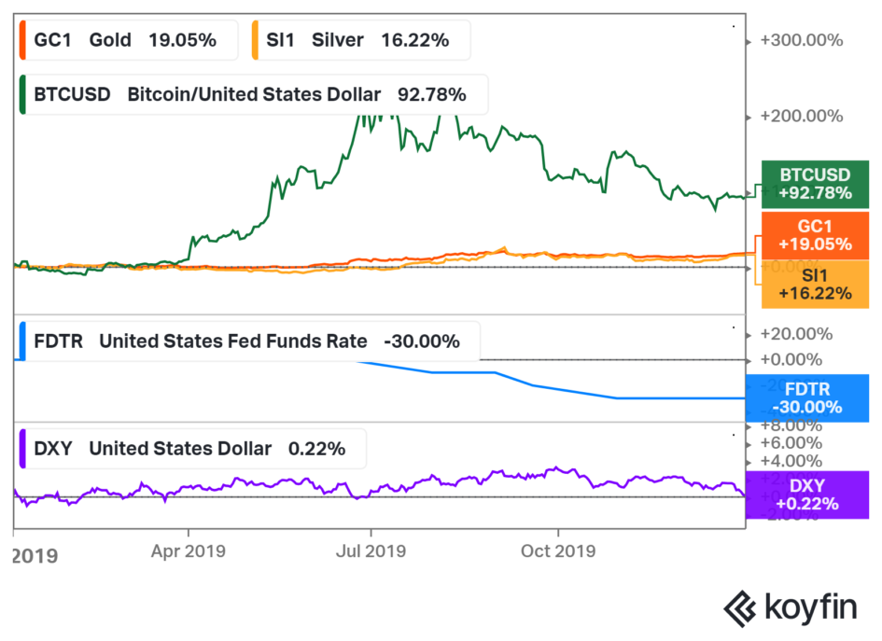Select the GC1 Gold legend label
Image resolution: width=882 pixels, height=641 pixels.
click(129, 40)
